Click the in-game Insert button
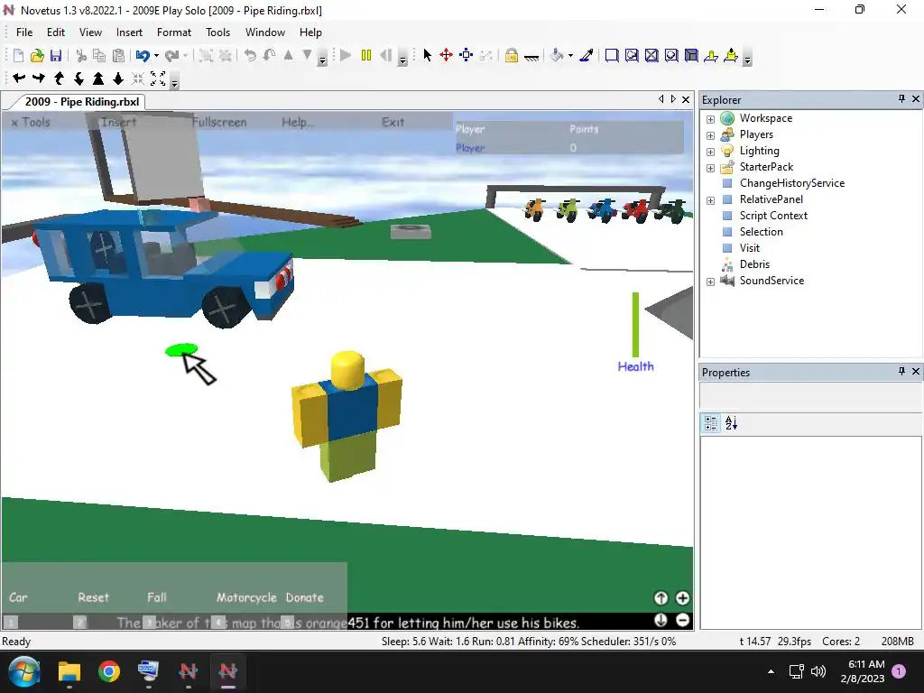924x693 pixels. (x=118, y=122)
